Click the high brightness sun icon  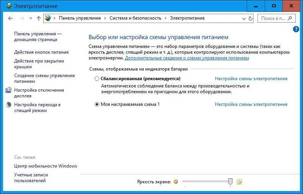pyautogui.click(x=239, y=182)
